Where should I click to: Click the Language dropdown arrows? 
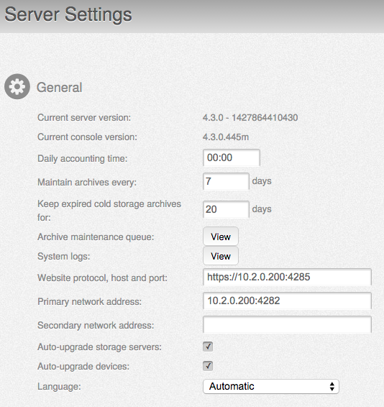(x=332, y=386)
